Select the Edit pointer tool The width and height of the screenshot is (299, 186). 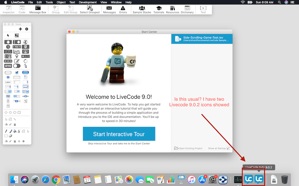pyautogui.click(x=17, y=35)
